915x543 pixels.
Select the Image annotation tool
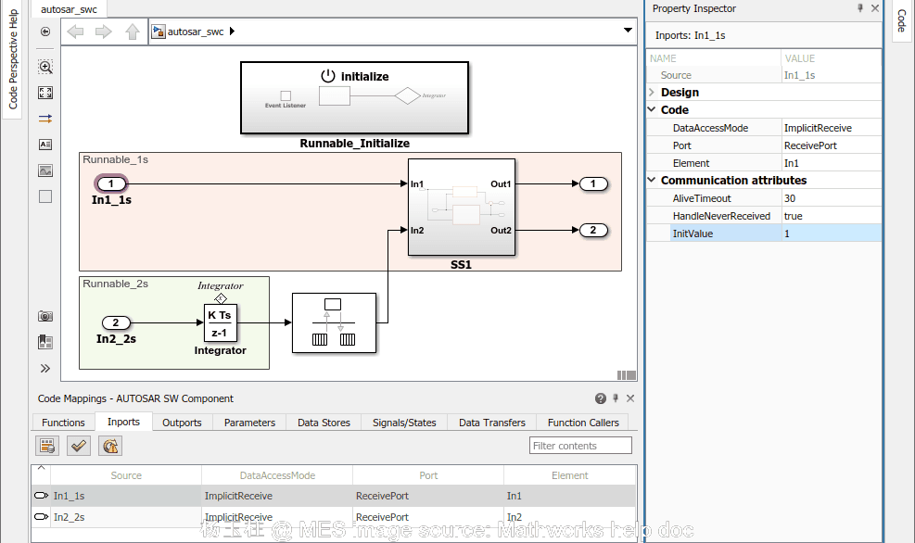44,170
